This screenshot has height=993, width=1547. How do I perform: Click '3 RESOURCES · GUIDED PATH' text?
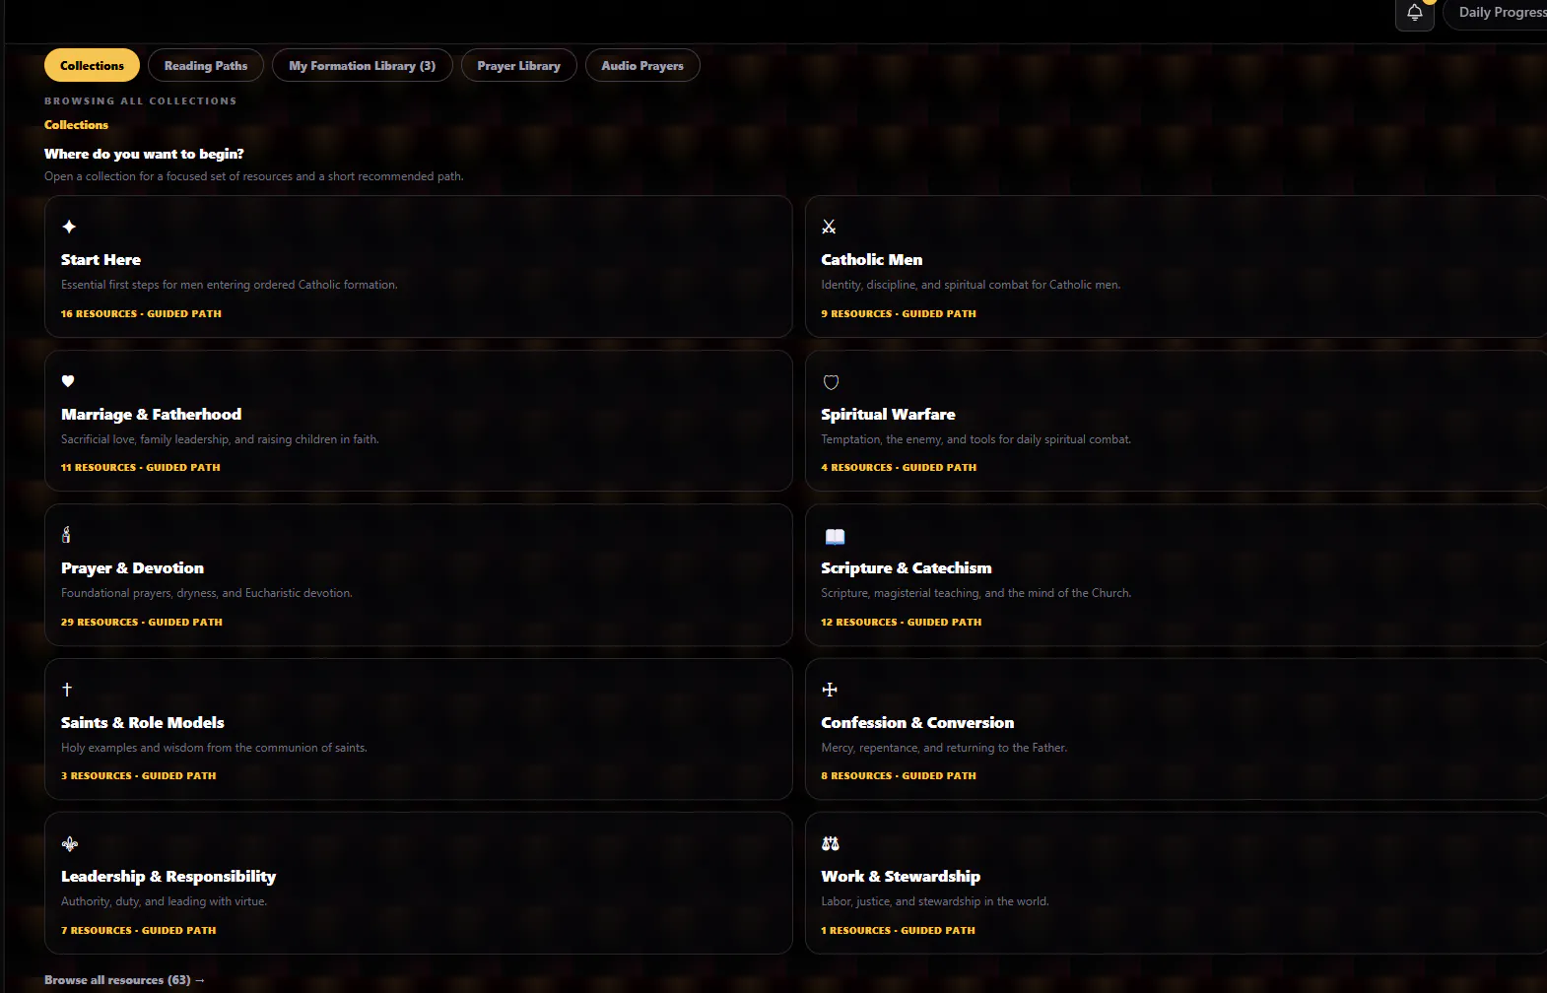pos(138,775)
